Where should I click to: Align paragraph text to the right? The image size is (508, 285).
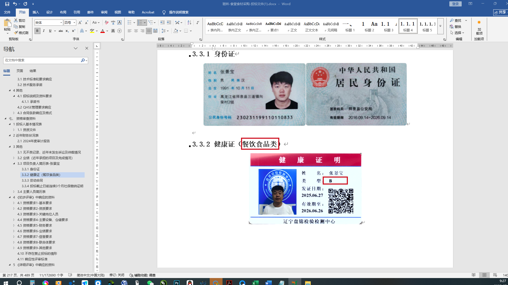click(x=142, y=31)
